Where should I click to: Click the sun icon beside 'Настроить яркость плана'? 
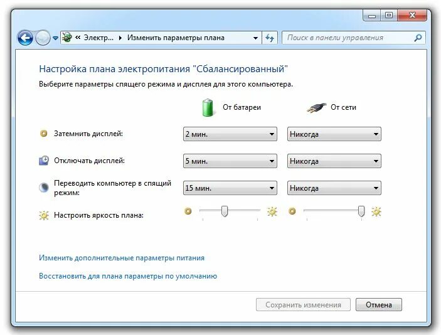click(x=44, y=215)
